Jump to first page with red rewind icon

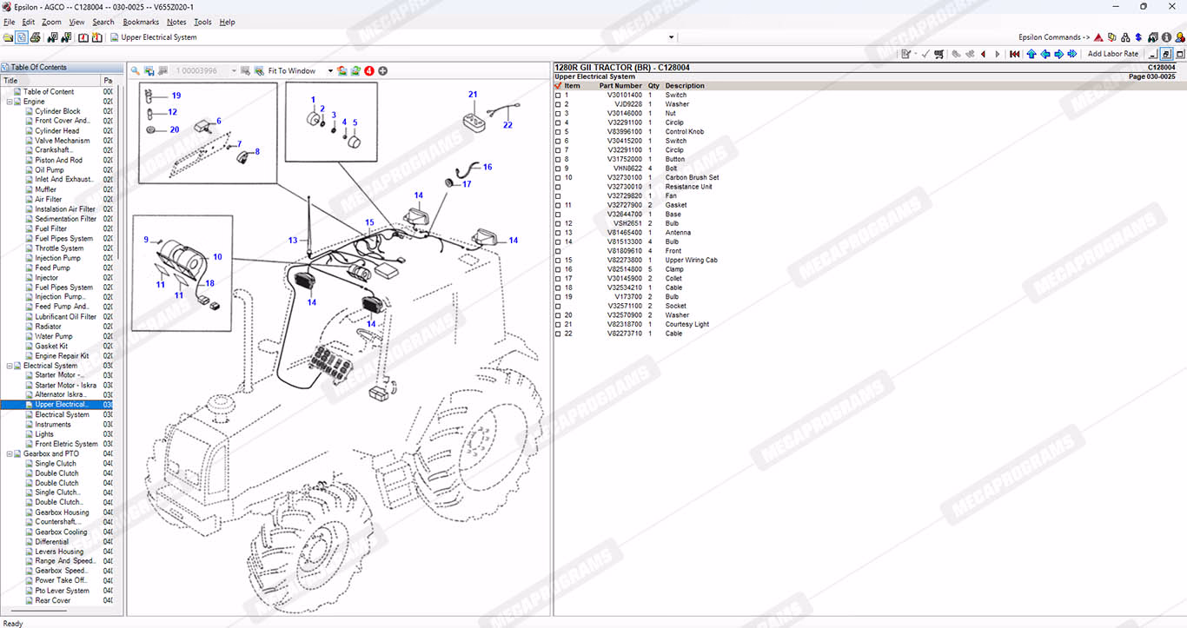point(1014,54)
